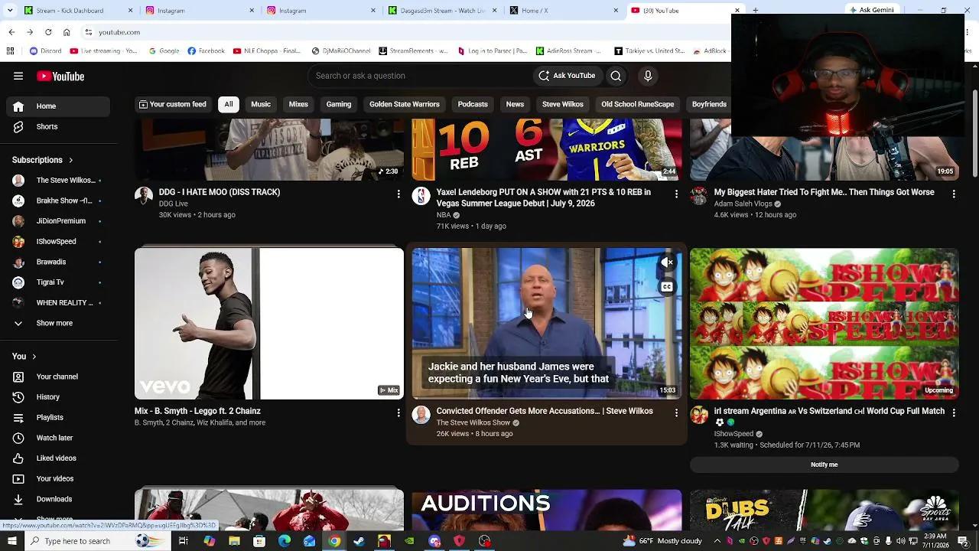The width and height of the screenshot is (979, 551).
Task: Click the magnifier search button
Action: click(x=616, y=76)
